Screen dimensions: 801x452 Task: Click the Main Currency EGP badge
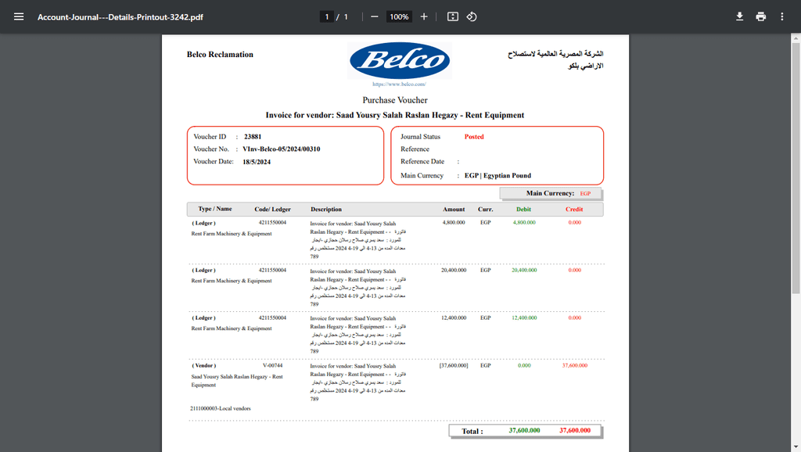(551, 194)
